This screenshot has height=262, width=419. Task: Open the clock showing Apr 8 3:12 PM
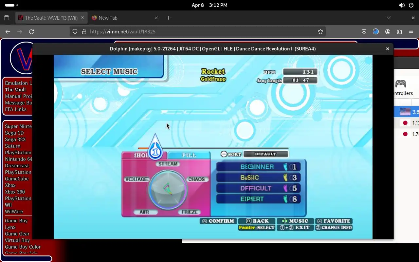209,5
